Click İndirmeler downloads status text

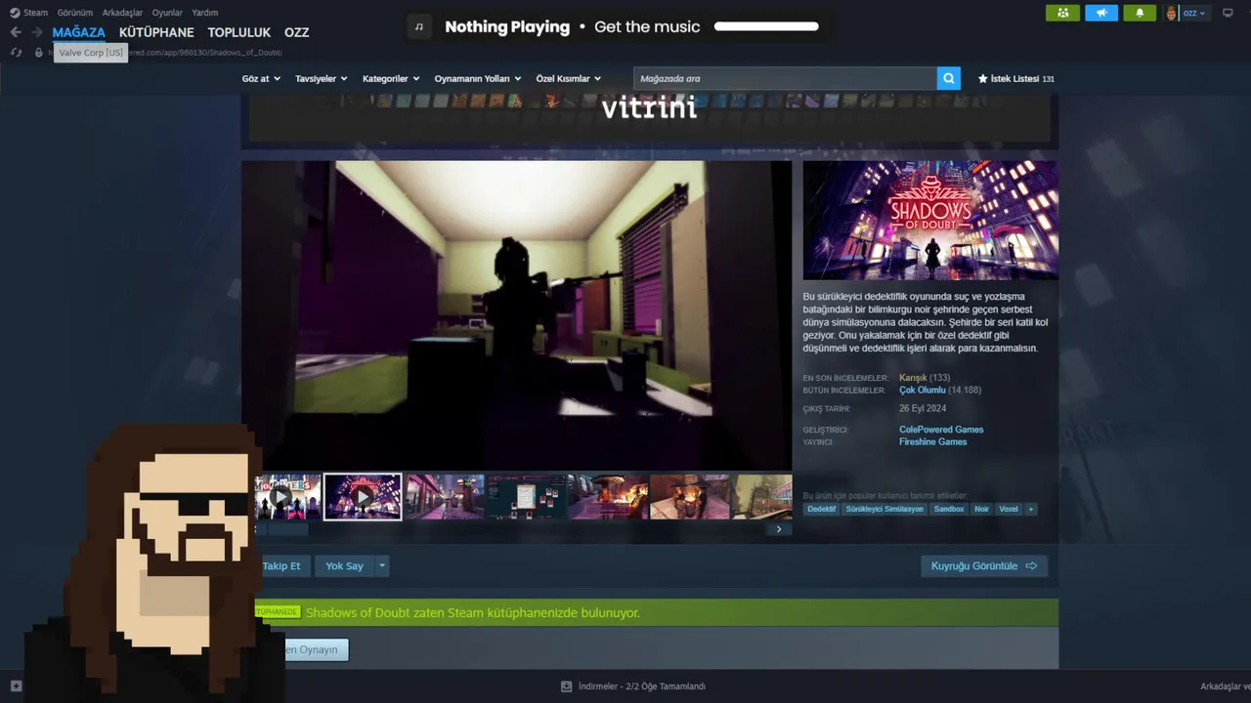[641, 686]
